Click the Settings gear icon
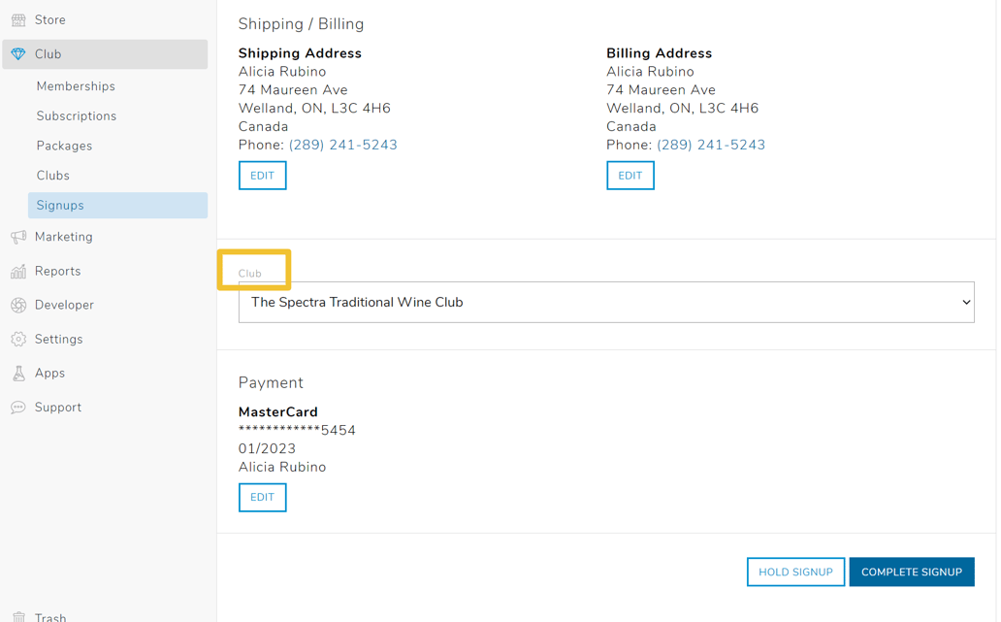 [18, 340]
